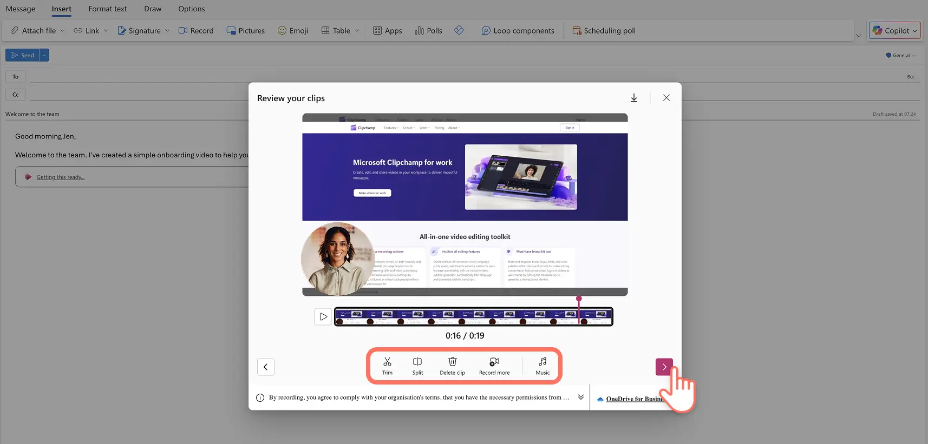This screenshot has height=444, width=928.
Task: Click the info icon beside recording terms
Action: tap(260, 397)
